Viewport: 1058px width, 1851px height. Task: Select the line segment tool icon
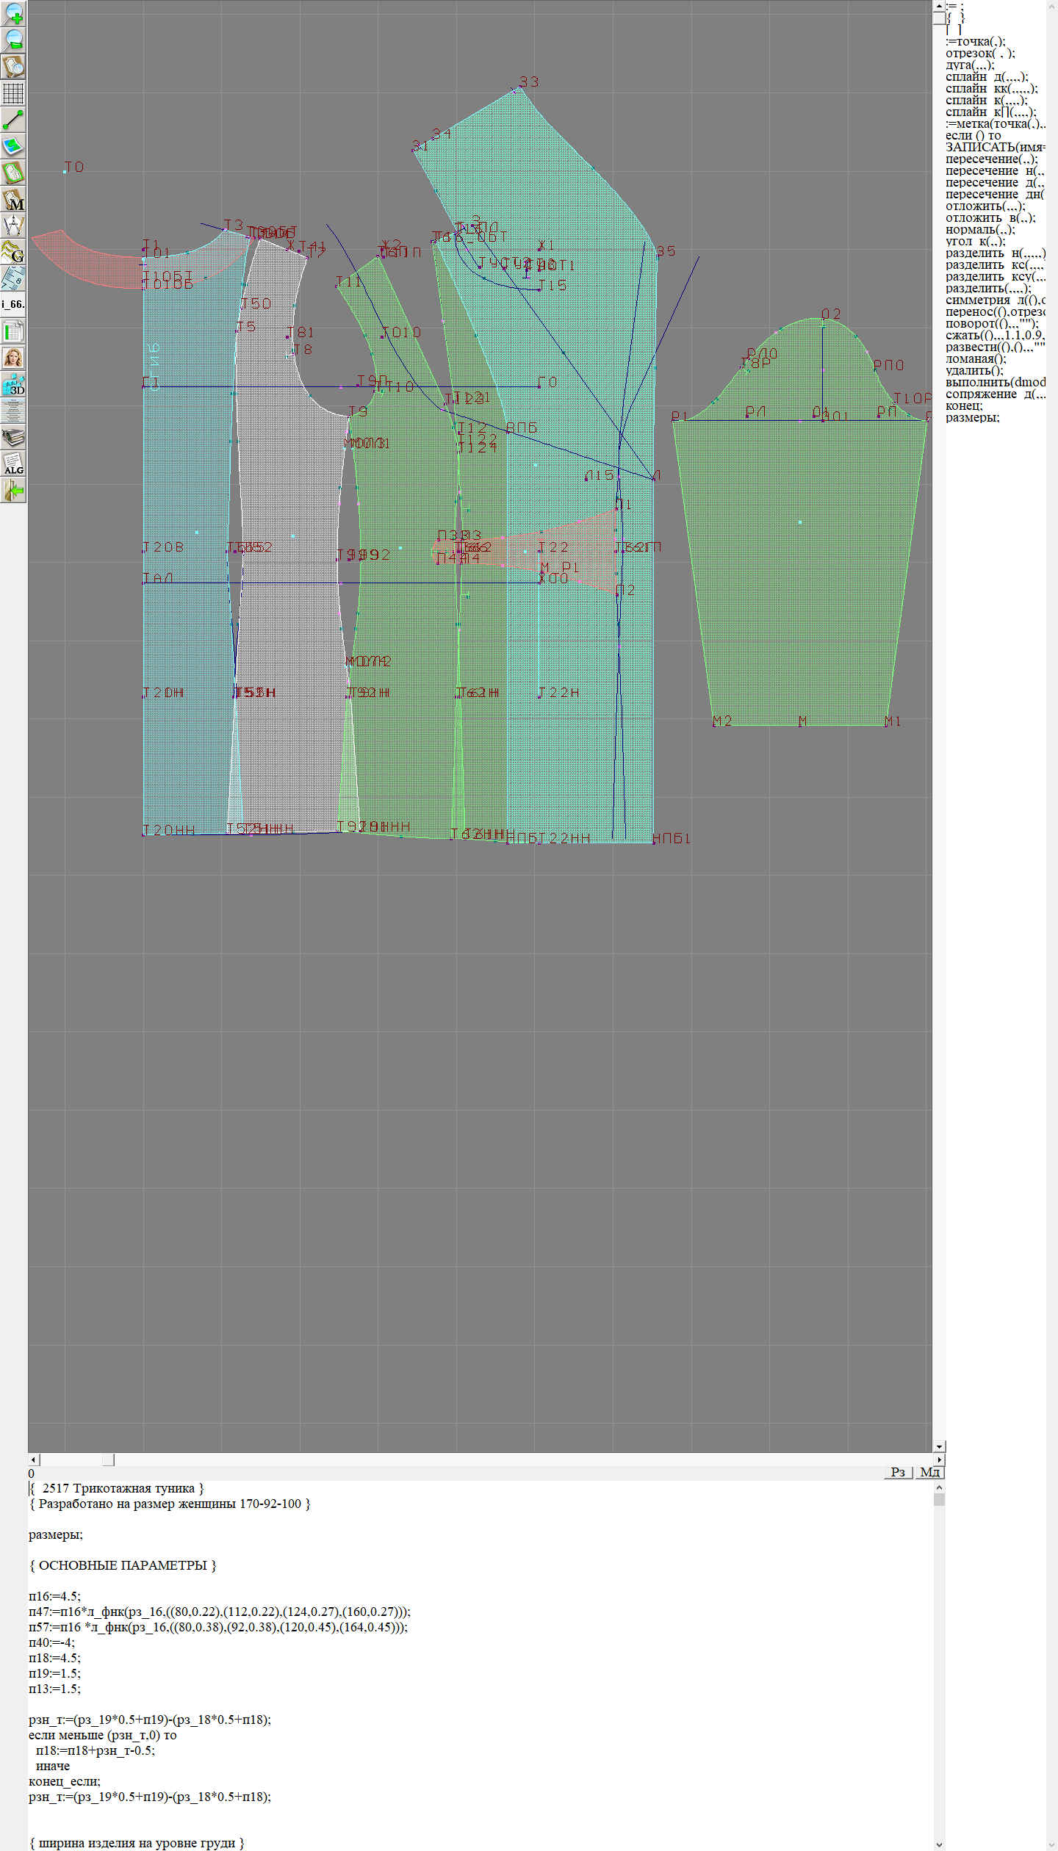[x=13, y=120]
